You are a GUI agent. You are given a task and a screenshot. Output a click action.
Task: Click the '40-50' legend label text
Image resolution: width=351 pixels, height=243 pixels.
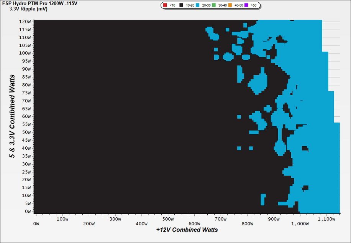(239, 5)
